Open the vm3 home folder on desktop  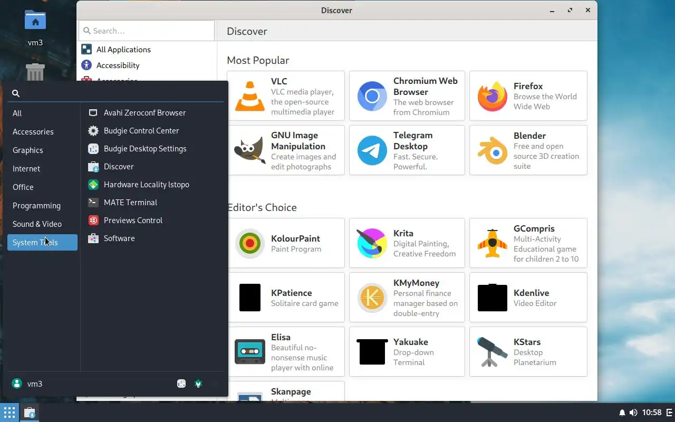click(x=35, y=27)
